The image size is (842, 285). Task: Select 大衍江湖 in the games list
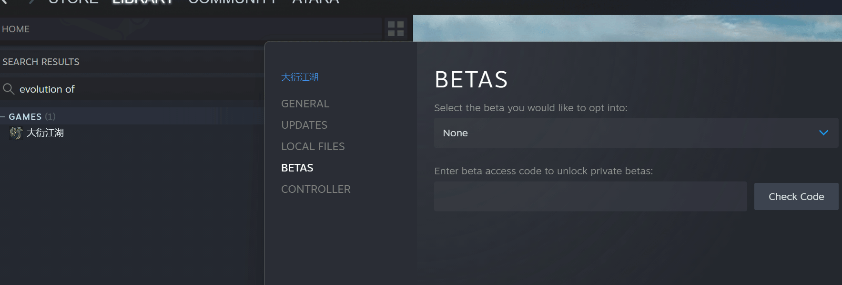45,133
